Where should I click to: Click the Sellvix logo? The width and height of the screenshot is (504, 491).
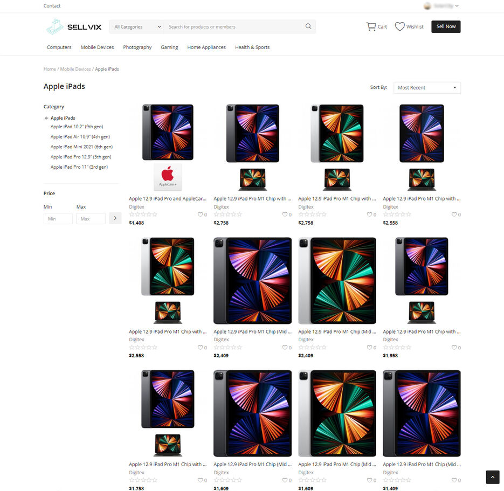click(74, 26)
